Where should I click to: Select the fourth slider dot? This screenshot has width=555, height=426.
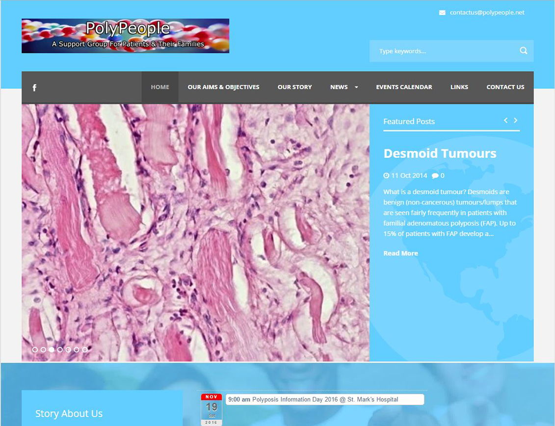[x=60, y=349]
